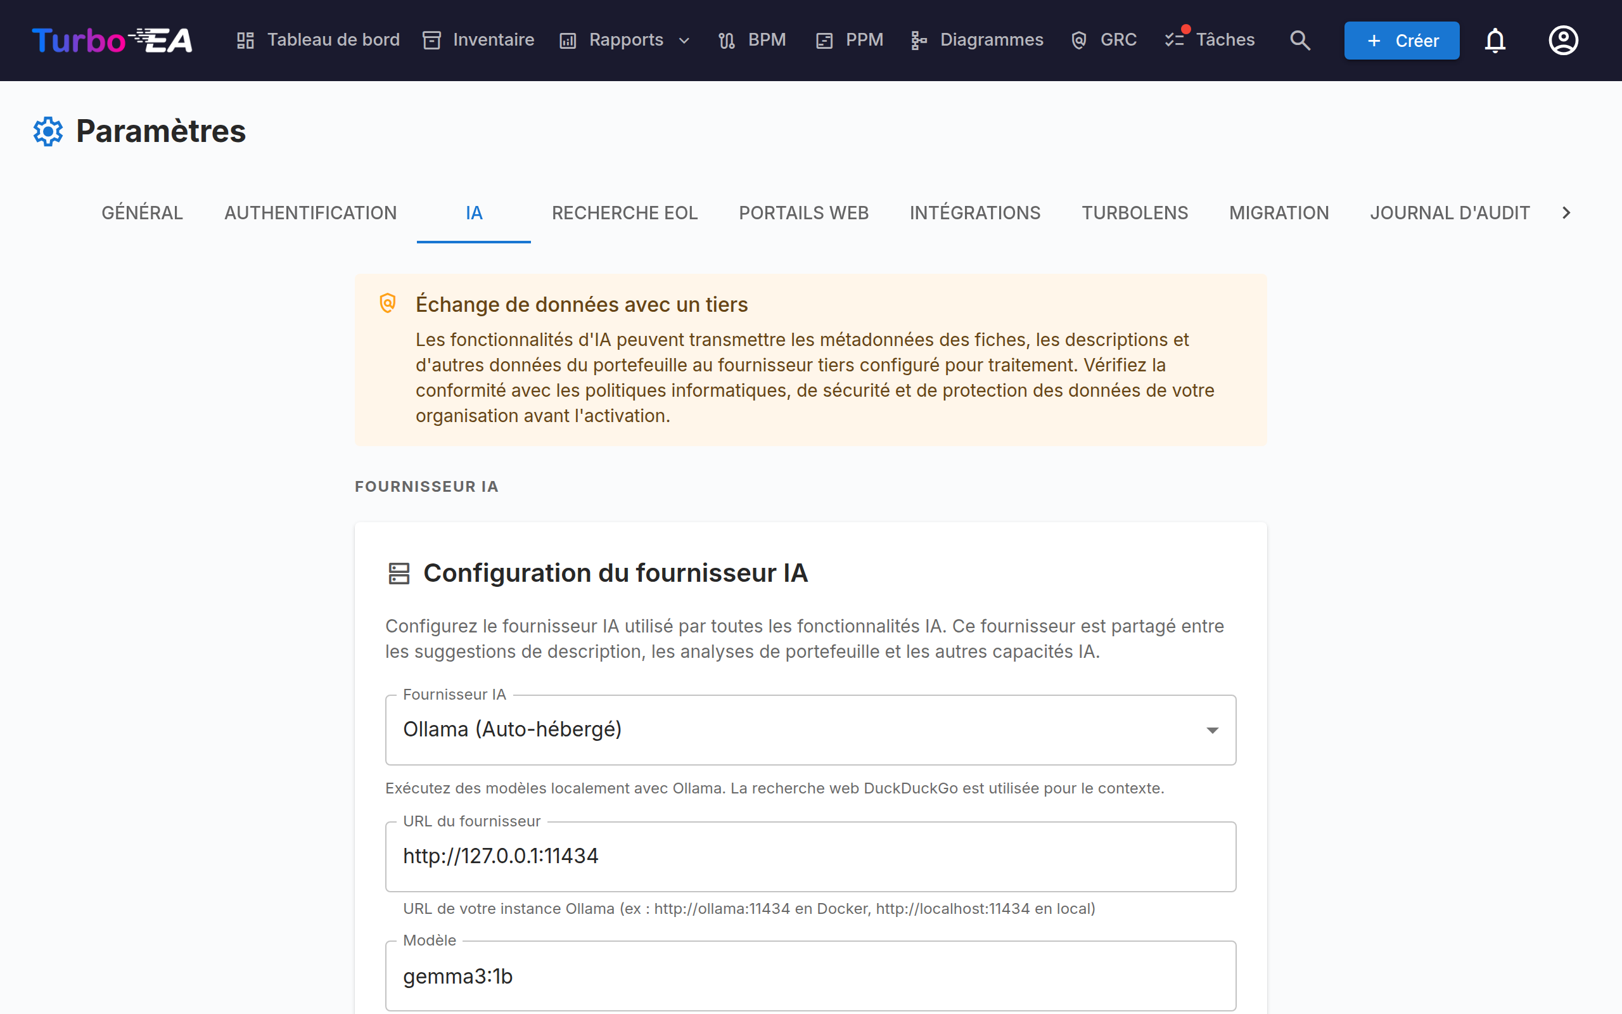Viewport: 1622px width, 1014px height.
Task: Click the Turbo EA logo
Action: coord(113,40)
